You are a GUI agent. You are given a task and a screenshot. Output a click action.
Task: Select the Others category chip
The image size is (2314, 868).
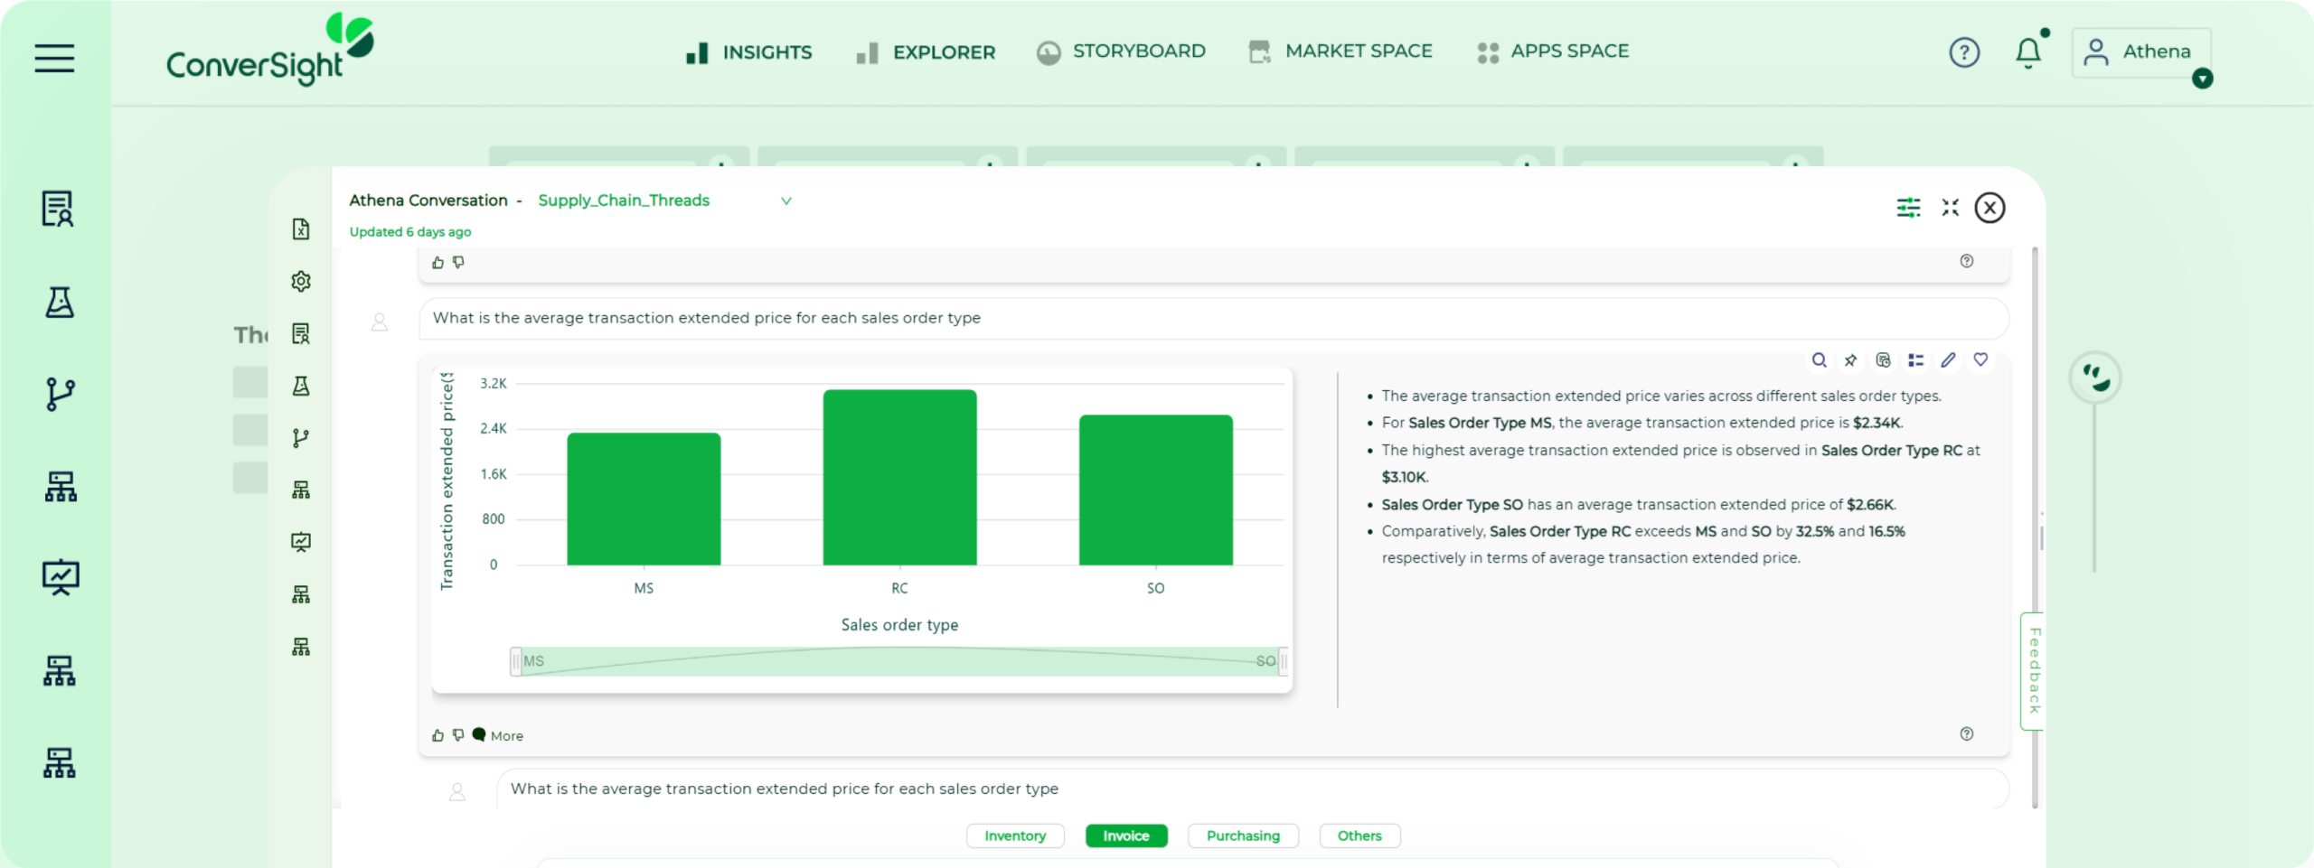click(1359, 835)
